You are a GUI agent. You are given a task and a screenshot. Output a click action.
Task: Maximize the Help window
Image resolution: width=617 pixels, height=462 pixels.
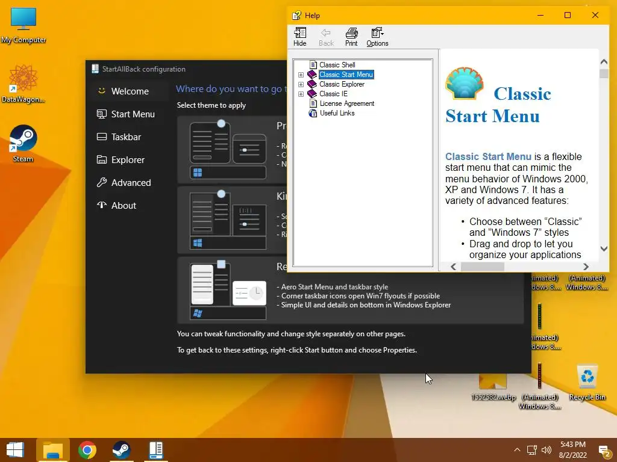point(568,15)
